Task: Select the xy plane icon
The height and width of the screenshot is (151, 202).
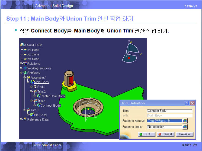Action: (x=25, y=50)
